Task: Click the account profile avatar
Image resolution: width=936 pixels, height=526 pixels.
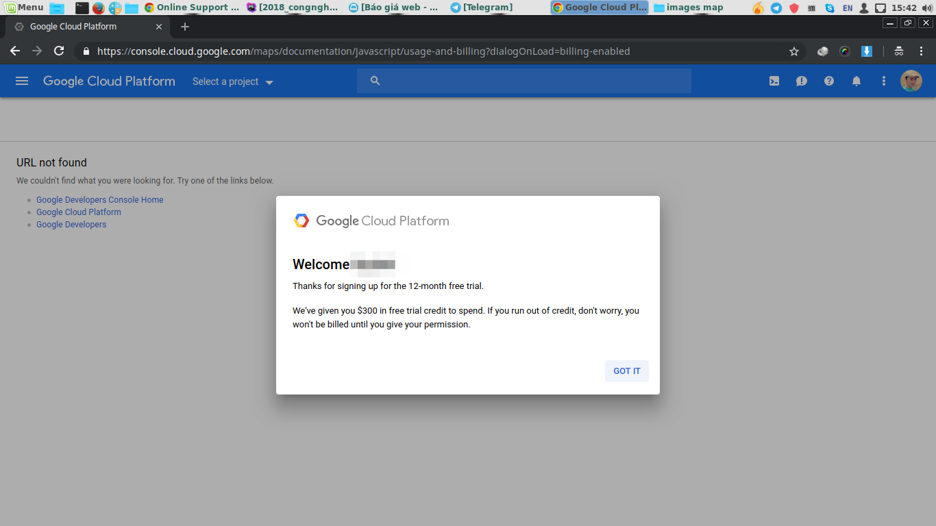Action: (x=911, y=81)
